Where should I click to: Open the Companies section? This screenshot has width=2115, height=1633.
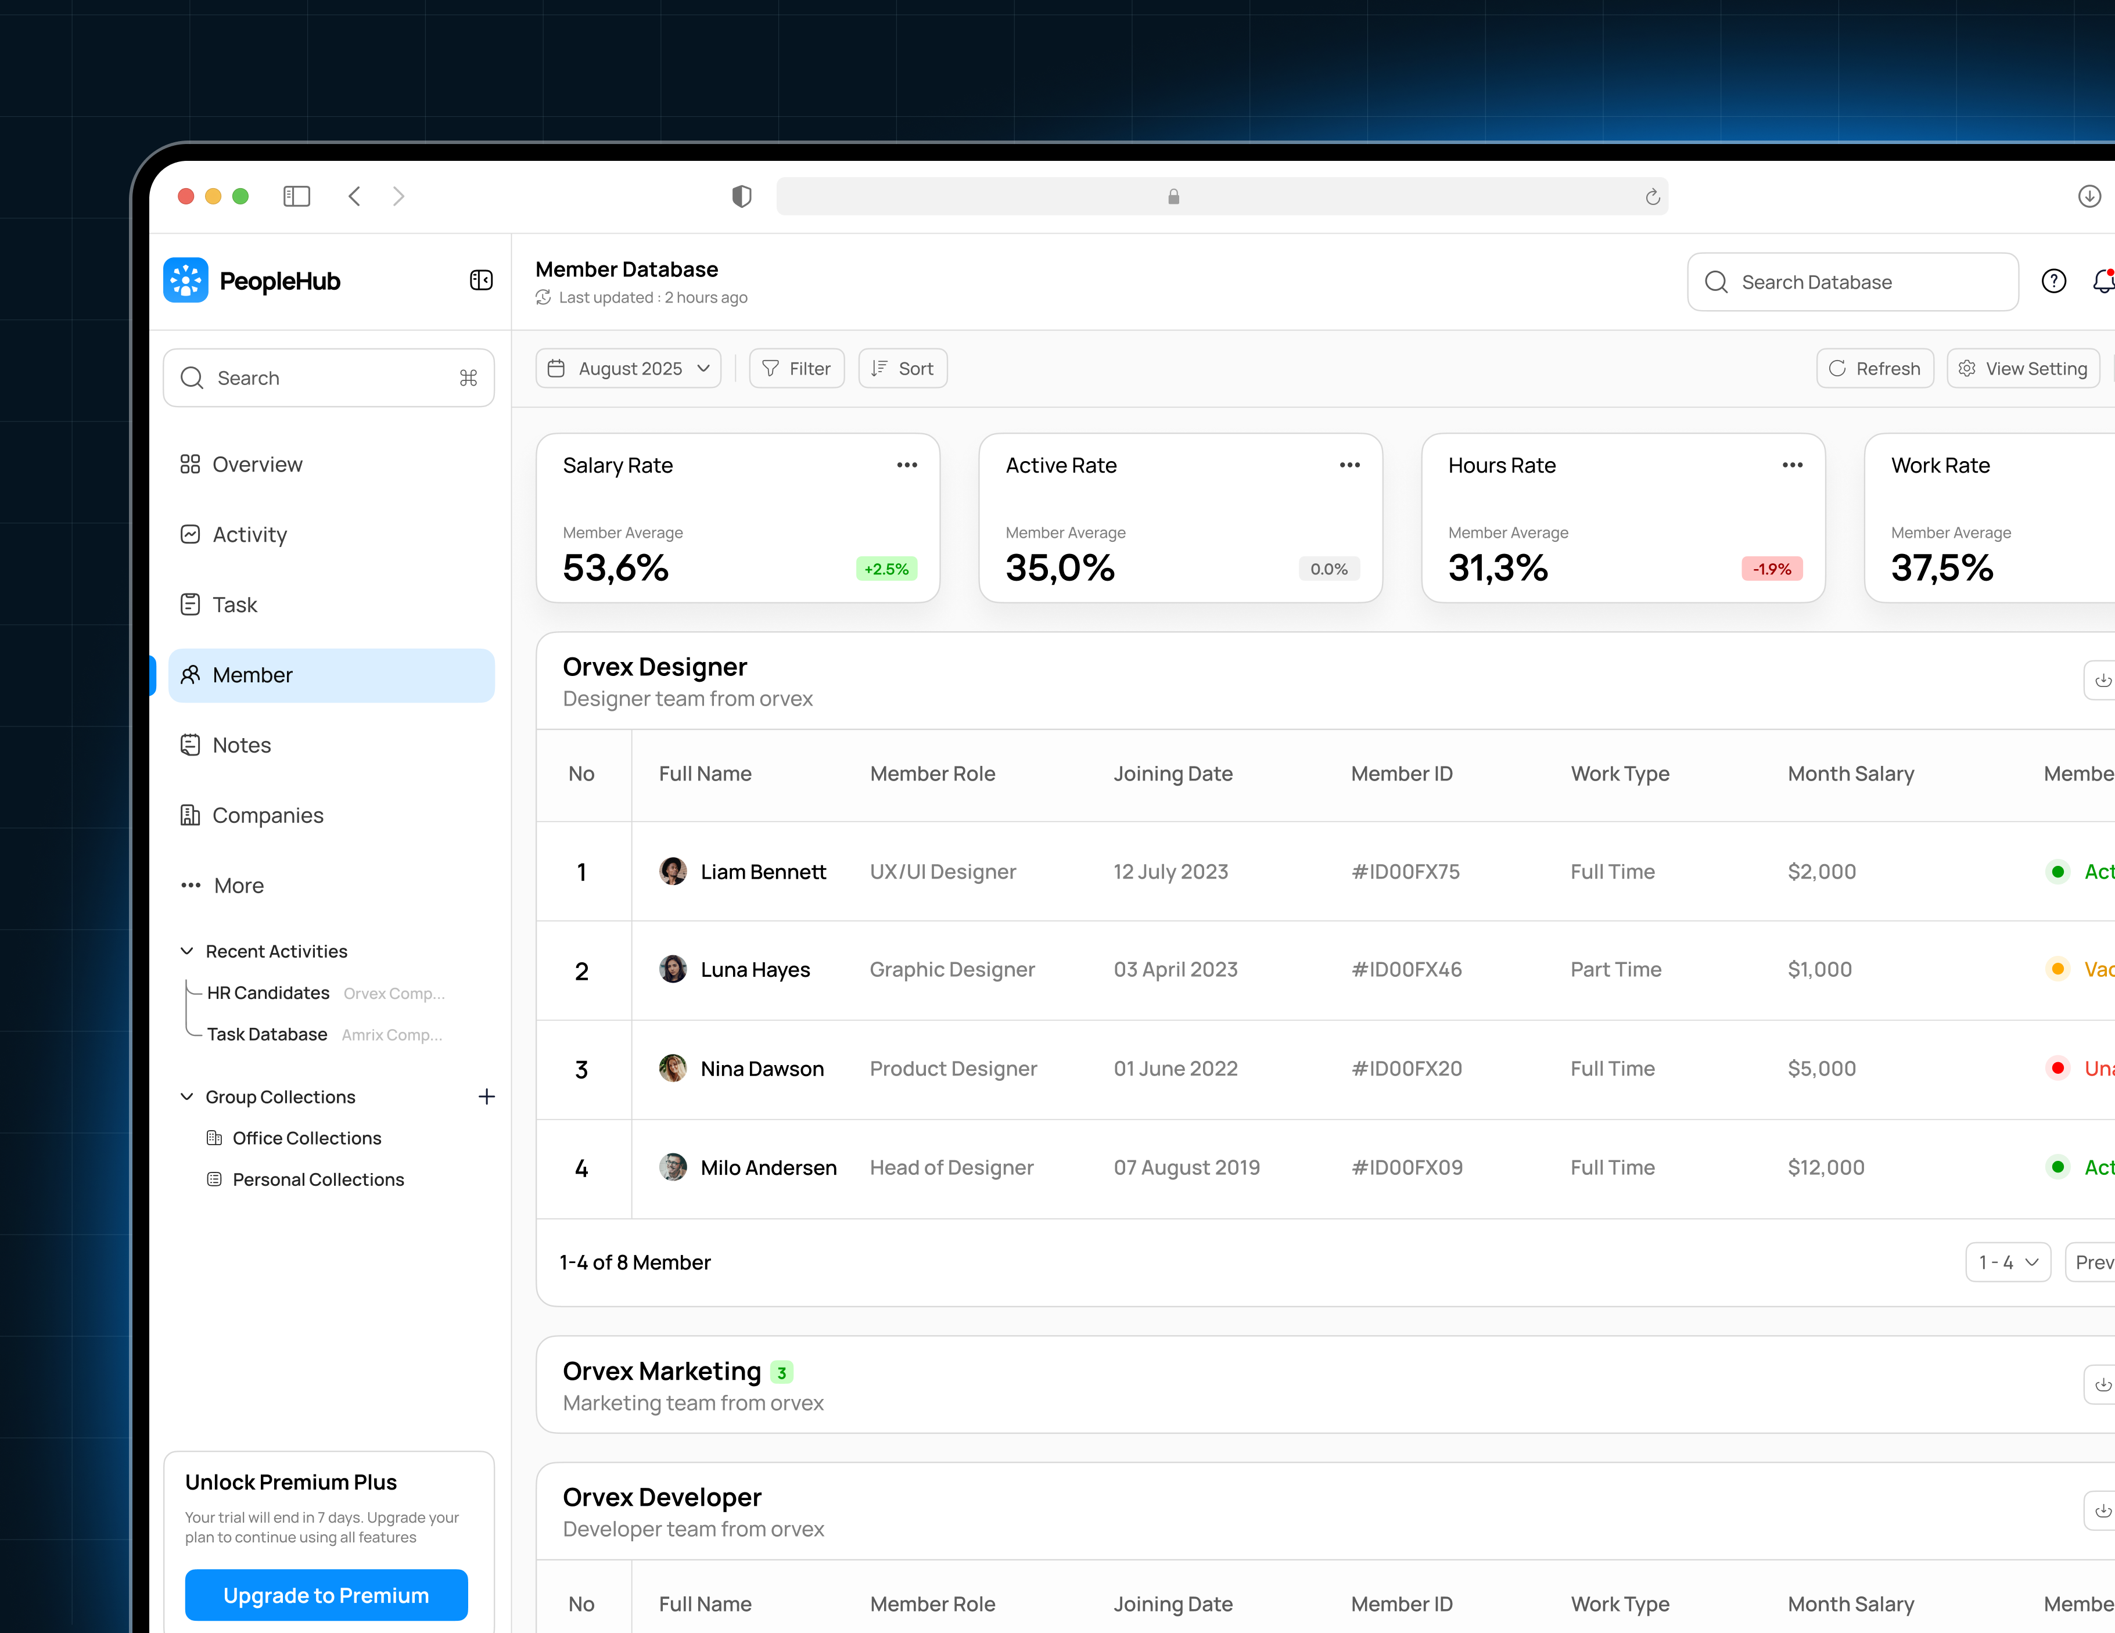tap(267, 815)
